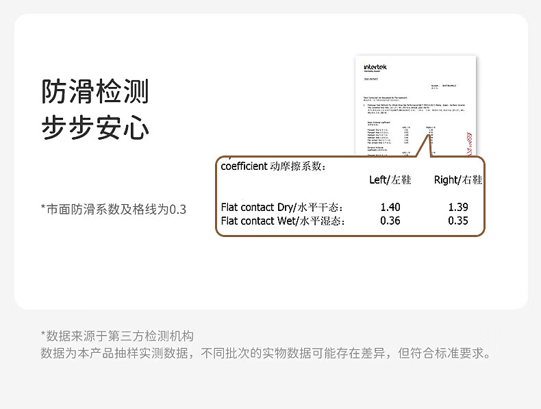This screenshot has width=541, height=409.
Task: Click the coefficient 动摩擦系数 label
Action: click(273, 166)
